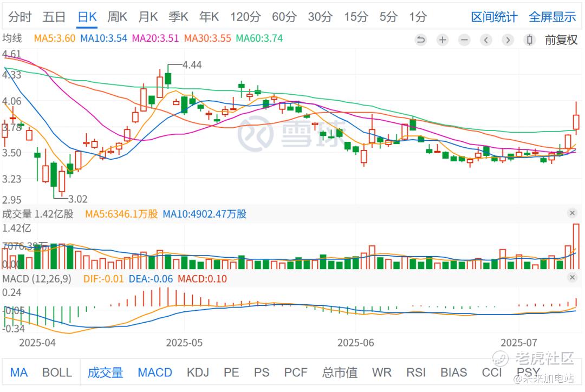Open the 区间统计 range statistics
This screenshot has height=392, width=585.
click(494, 17)
